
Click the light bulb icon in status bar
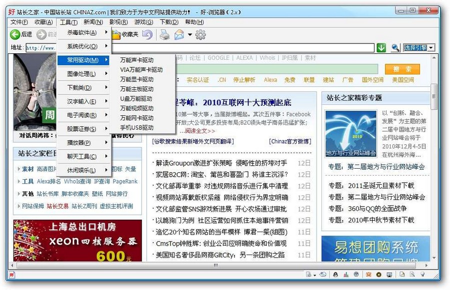coord(422,274)
